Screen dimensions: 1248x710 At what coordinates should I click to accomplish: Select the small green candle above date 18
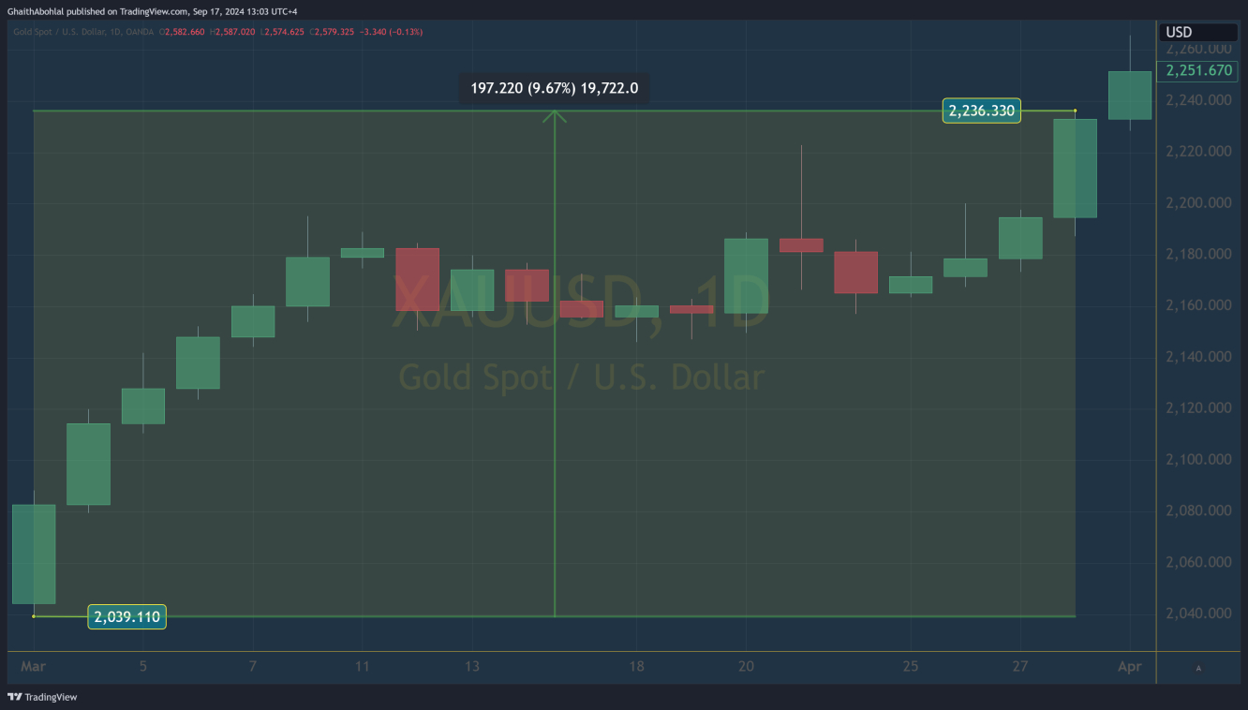click(636, 311)
